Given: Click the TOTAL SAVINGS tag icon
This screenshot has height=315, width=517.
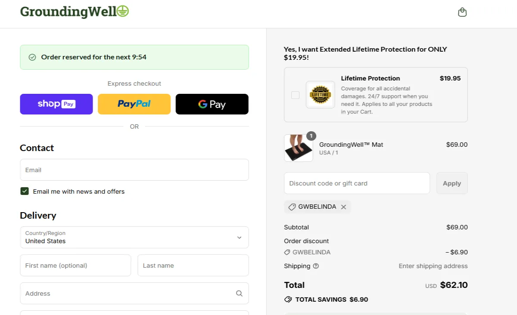Looking at the screenshot, I should [288, 299].
